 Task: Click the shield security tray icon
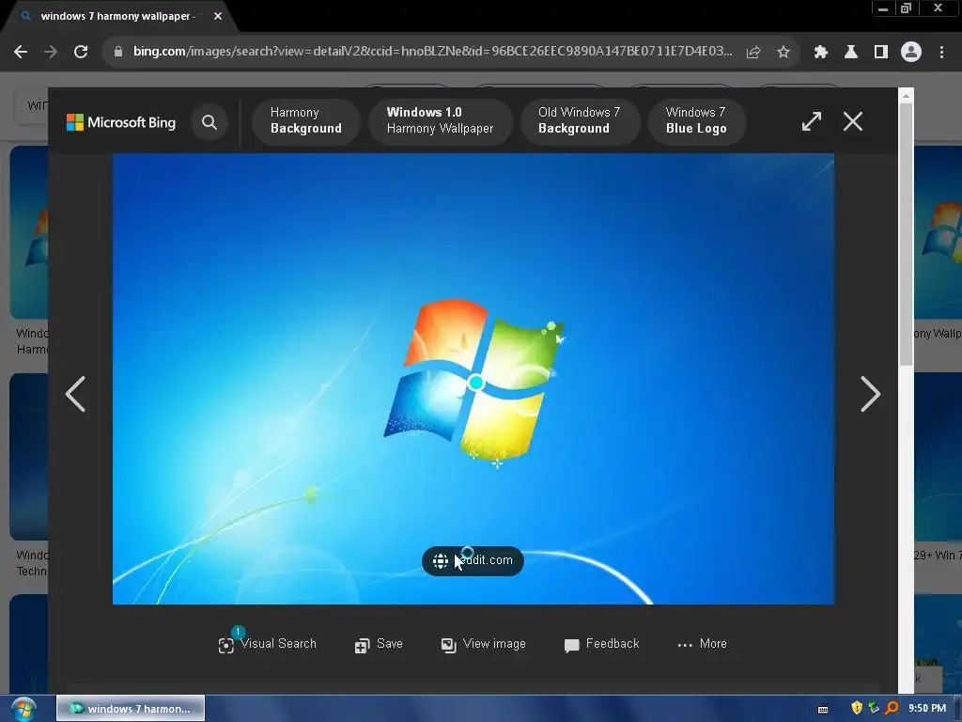coord(857,708)
